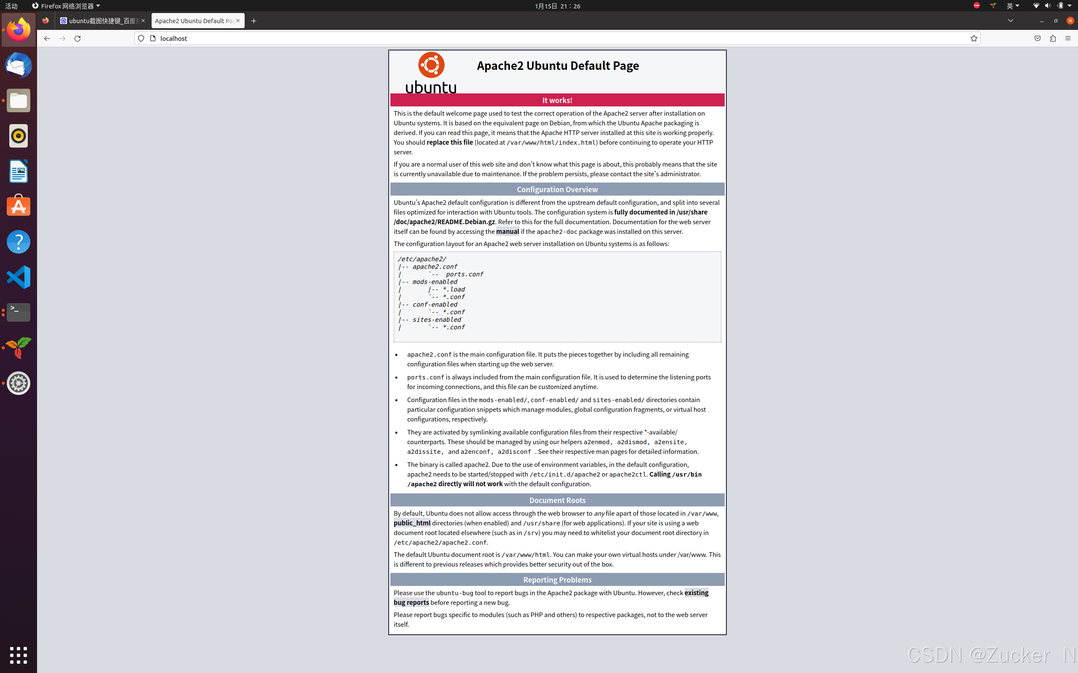The width and height of the screenshot is (1078, 673).
Task: Open Terminal from the dock
Action: click(18, 313)
